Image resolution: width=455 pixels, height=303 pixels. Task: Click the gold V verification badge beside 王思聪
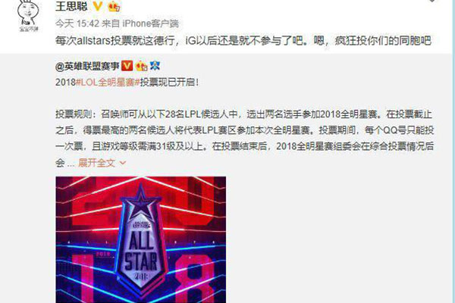(x=98, y=6)
